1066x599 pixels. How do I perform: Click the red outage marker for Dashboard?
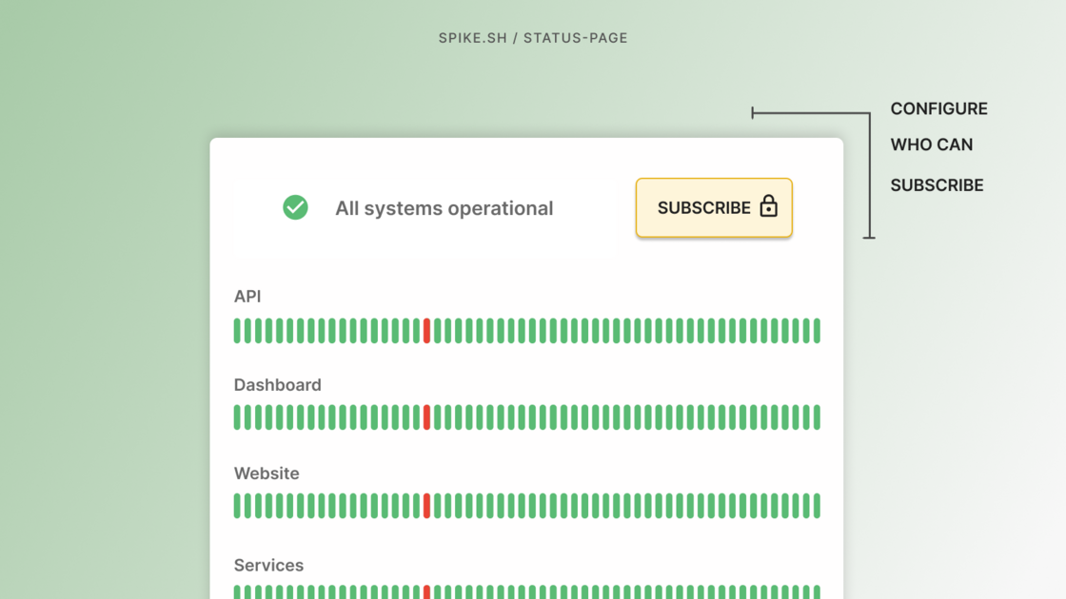[x=425, y=416]
